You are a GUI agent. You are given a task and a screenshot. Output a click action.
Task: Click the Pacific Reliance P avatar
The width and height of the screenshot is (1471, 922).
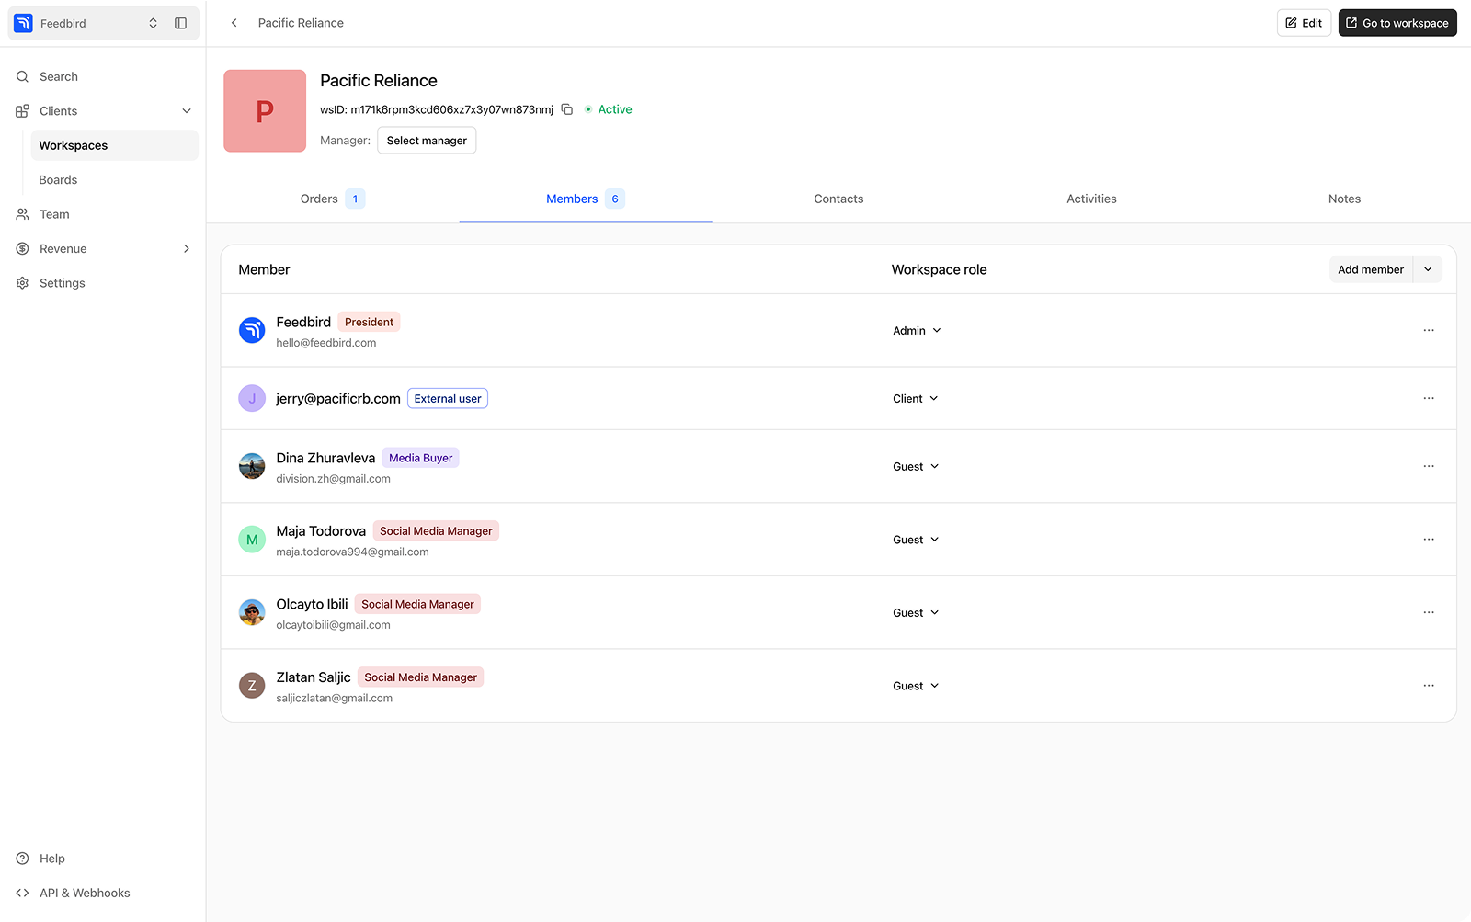click(265, 111)
